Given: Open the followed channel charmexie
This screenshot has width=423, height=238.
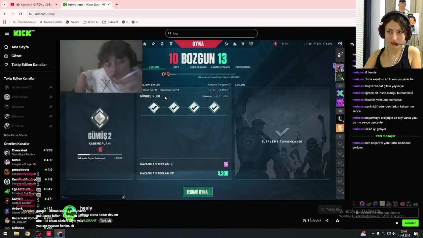Looking at the screenshot, I should click(28, 97).
